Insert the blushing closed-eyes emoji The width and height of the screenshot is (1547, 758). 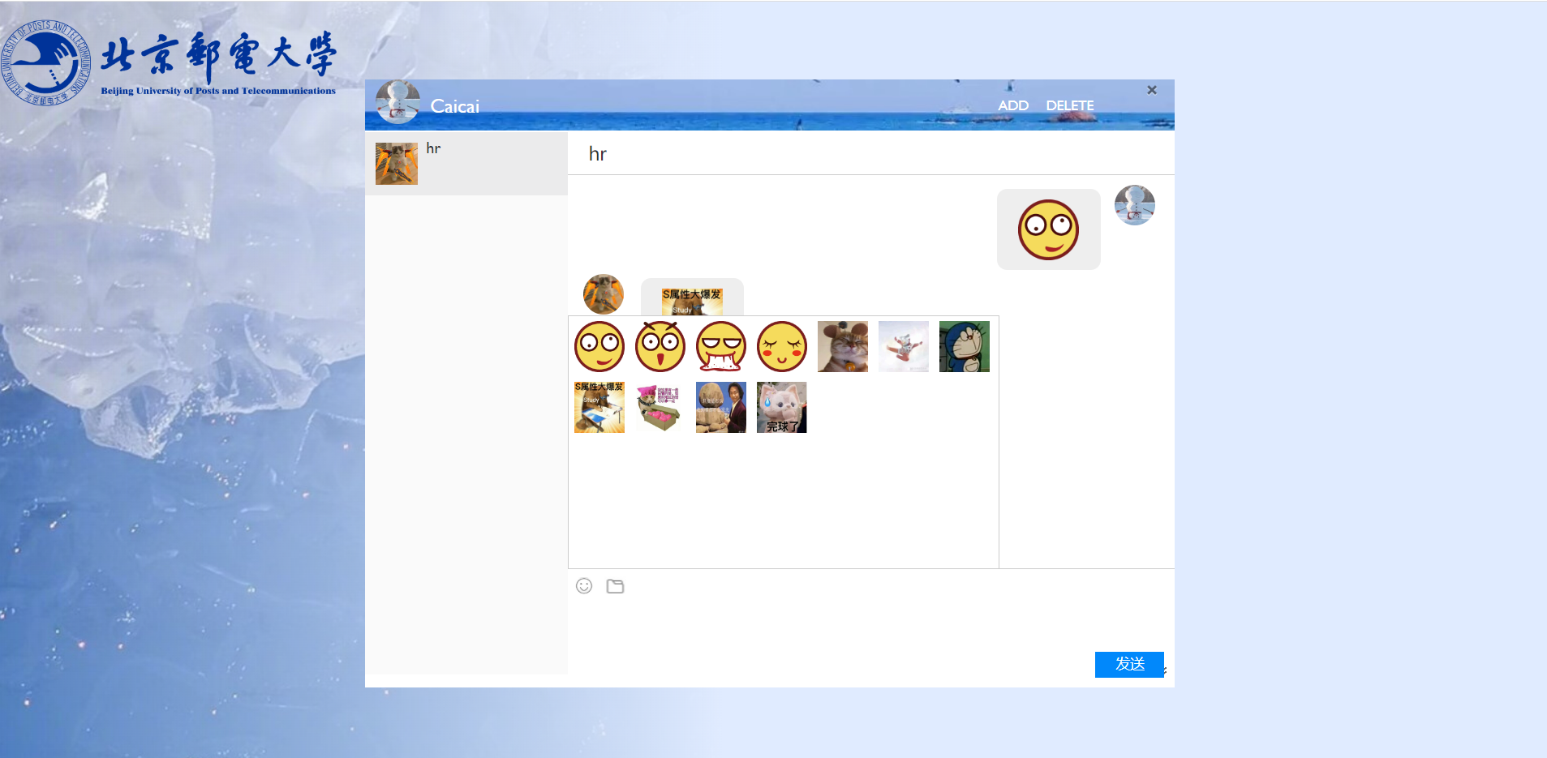pos(782,347)
